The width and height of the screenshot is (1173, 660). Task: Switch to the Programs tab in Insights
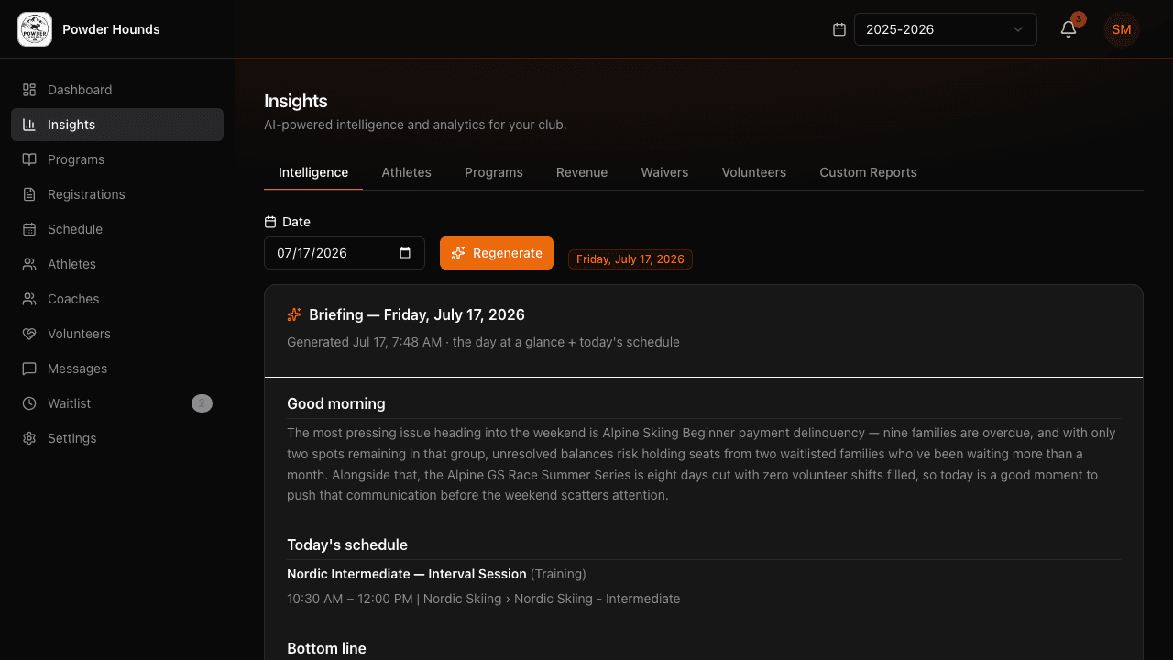(x=494, y=172)
